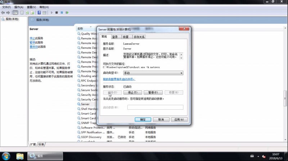Click description box scroll up arrow
The image size is (288, 161).
tap(181, 55)
